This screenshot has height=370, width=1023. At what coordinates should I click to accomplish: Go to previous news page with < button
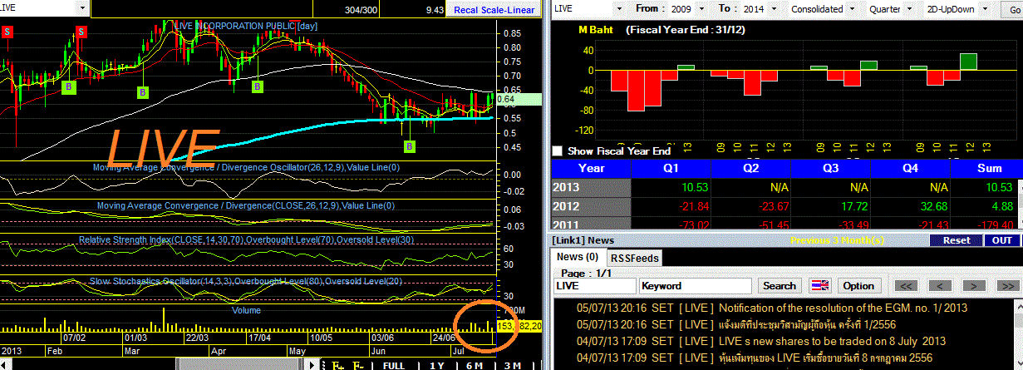939,285
